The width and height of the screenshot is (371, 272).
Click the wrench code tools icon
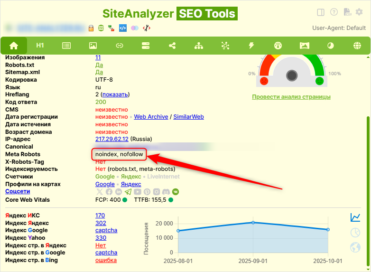pos(147,28)
